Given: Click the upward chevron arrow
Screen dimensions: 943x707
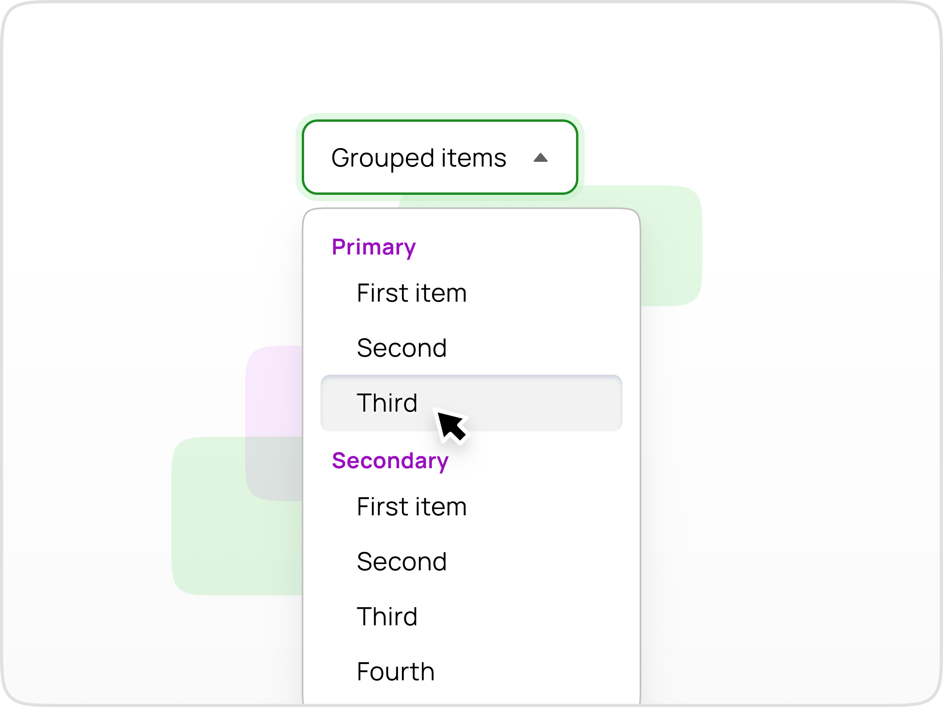Looking at the screenshot, I should click(x=540, y=159).
